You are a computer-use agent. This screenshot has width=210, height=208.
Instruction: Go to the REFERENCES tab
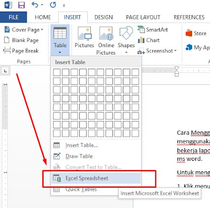tap(189, 17)
